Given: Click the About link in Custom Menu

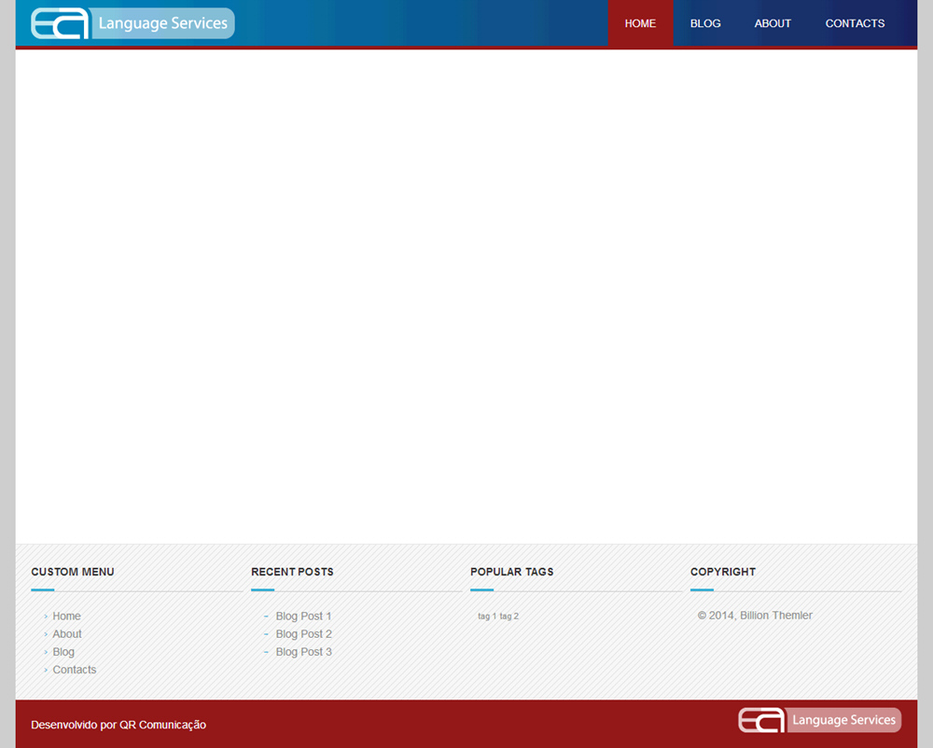Looking at the screenshot, I should [67, 634].
